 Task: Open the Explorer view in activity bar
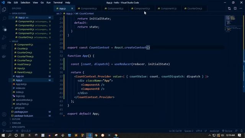pos(4,9)
